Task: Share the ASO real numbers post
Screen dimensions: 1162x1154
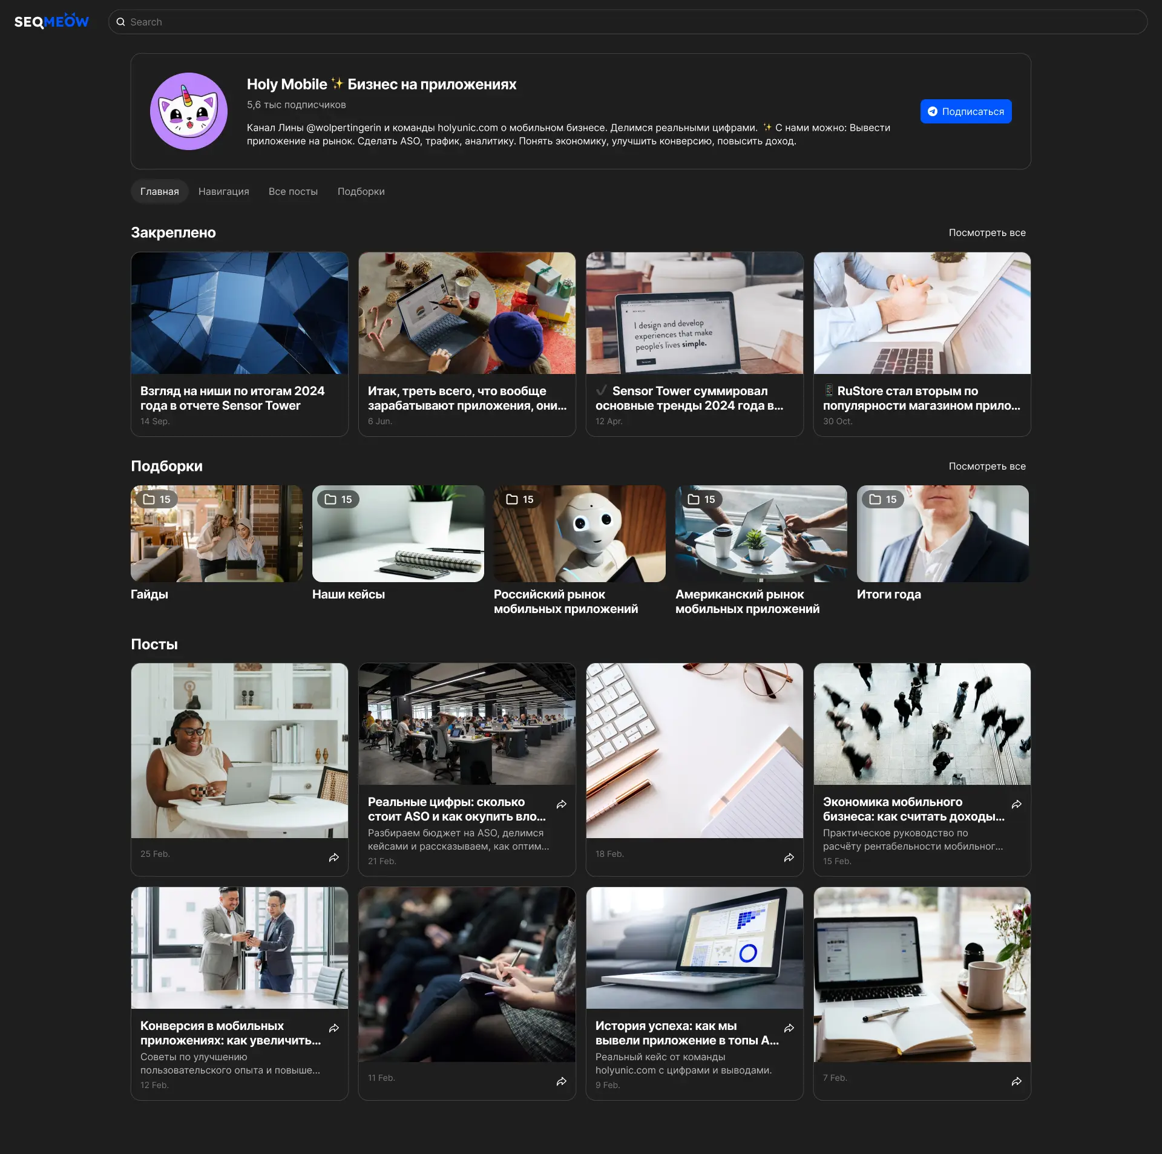Action: tap(562, 804)
